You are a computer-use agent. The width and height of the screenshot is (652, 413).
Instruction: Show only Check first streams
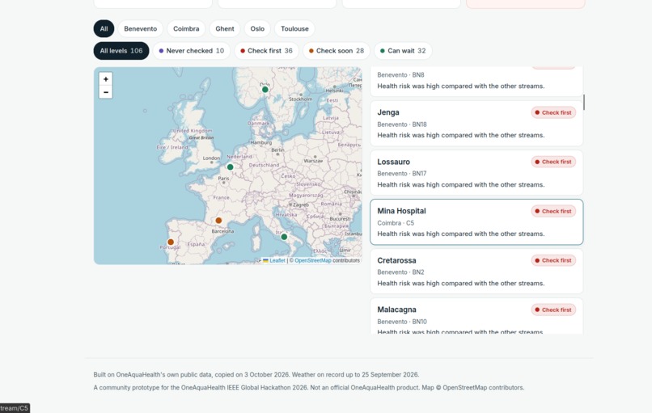coord(266,51)
